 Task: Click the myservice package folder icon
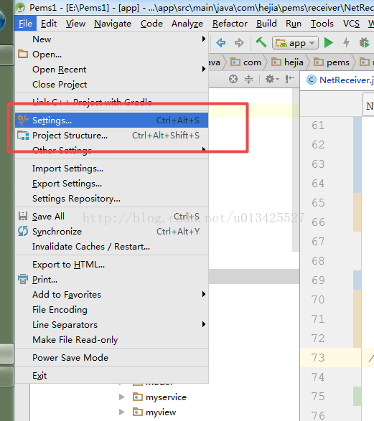point(138,397)
